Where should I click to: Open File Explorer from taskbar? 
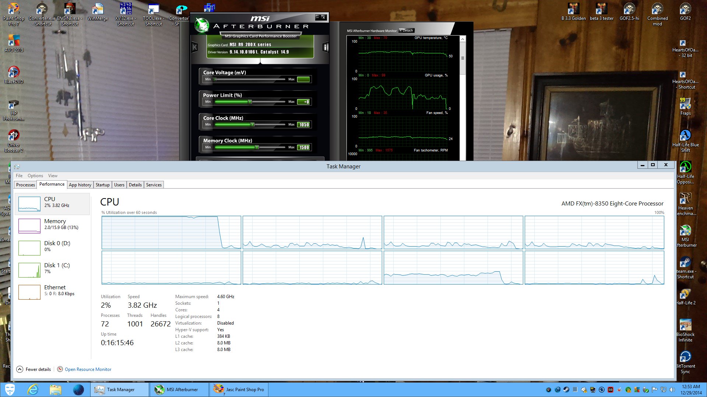click(x=56, y=390)
